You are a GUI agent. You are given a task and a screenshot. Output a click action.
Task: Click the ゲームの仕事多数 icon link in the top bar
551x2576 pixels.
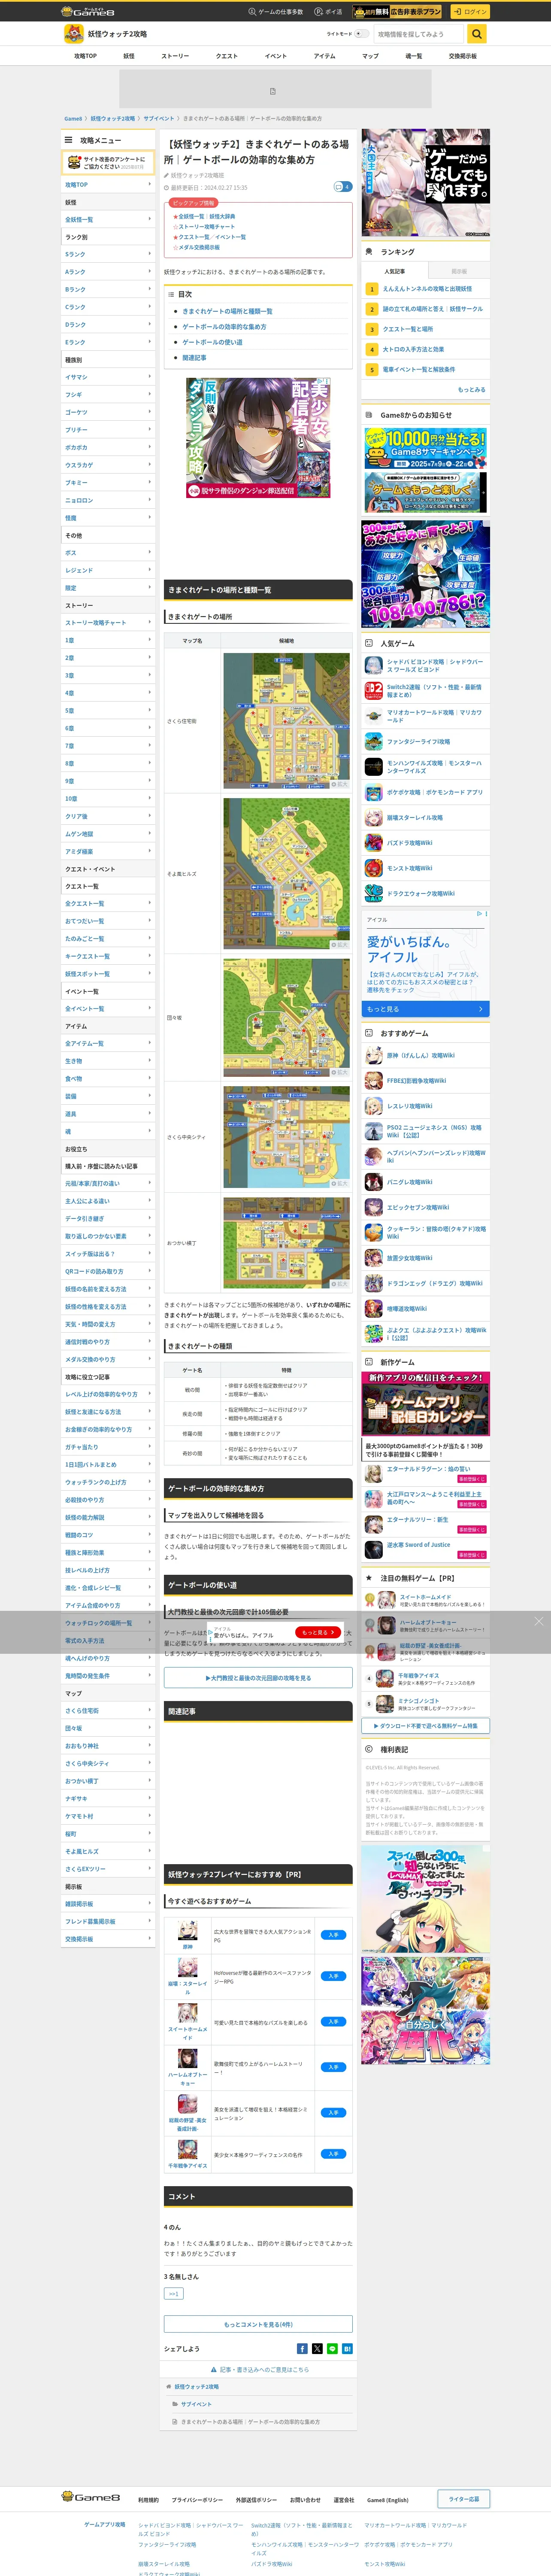pos(275,12)
